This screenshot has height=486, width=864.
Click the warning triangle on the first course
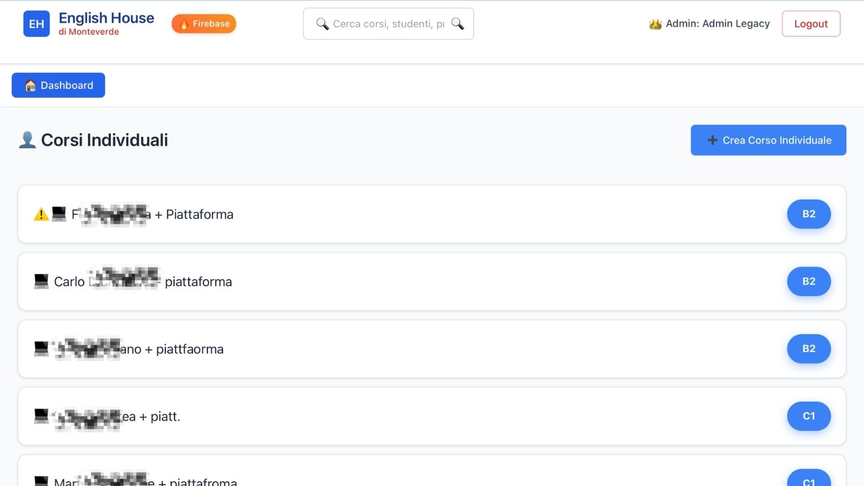tap(40, 214)
